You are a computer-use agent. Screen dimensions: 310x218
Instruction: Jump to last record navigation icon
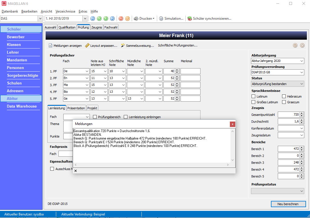coord(112,19)
